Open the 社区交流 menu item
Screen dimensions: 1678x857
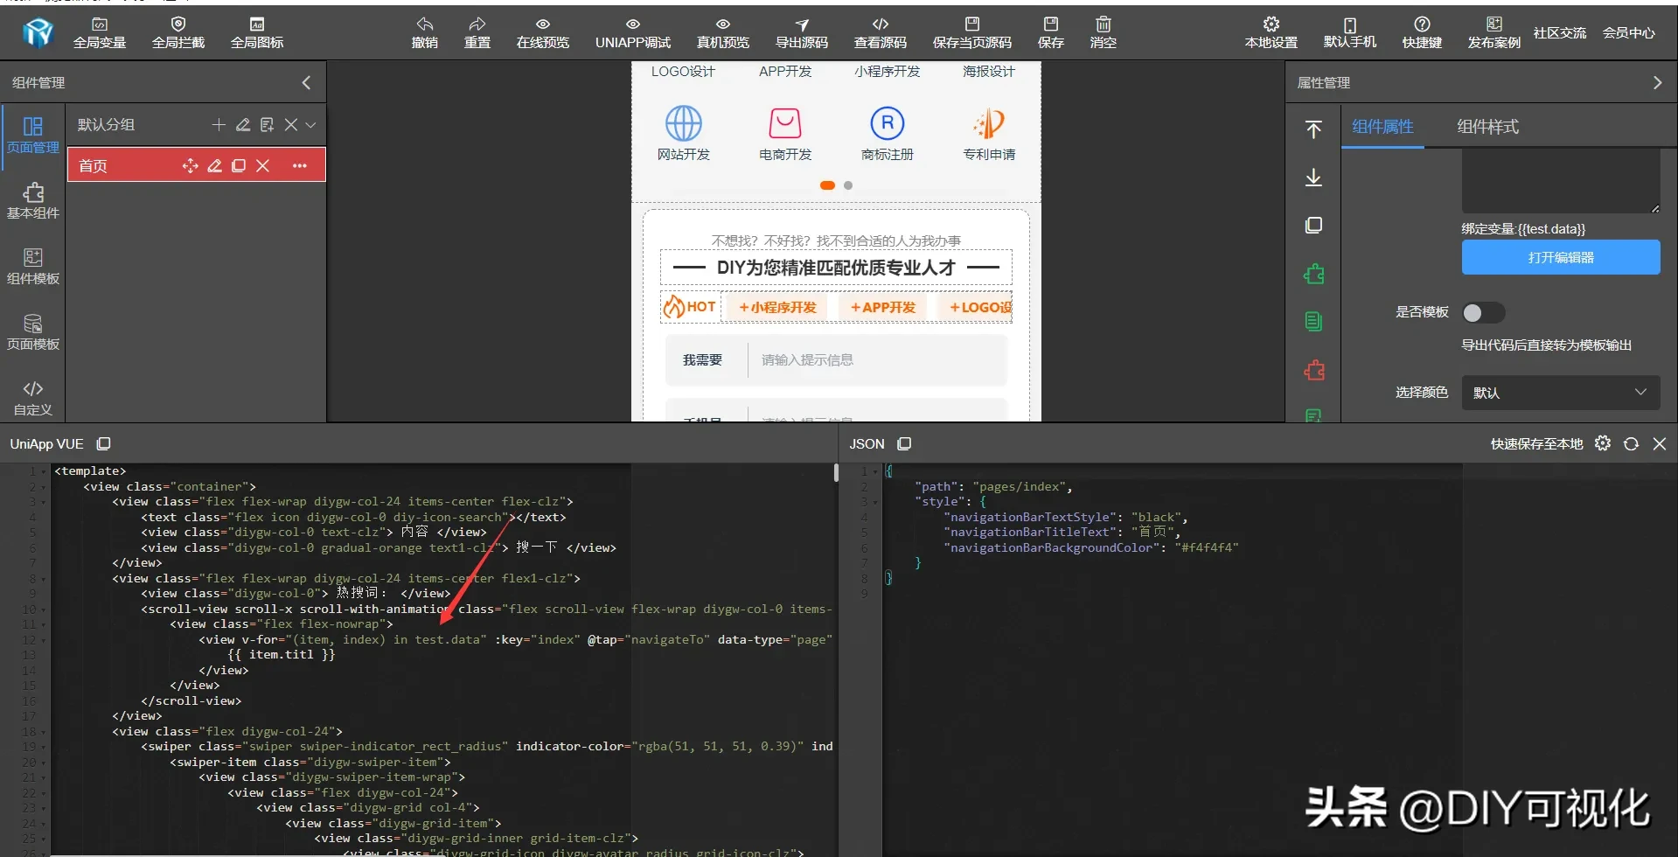tap(1559, 33)
